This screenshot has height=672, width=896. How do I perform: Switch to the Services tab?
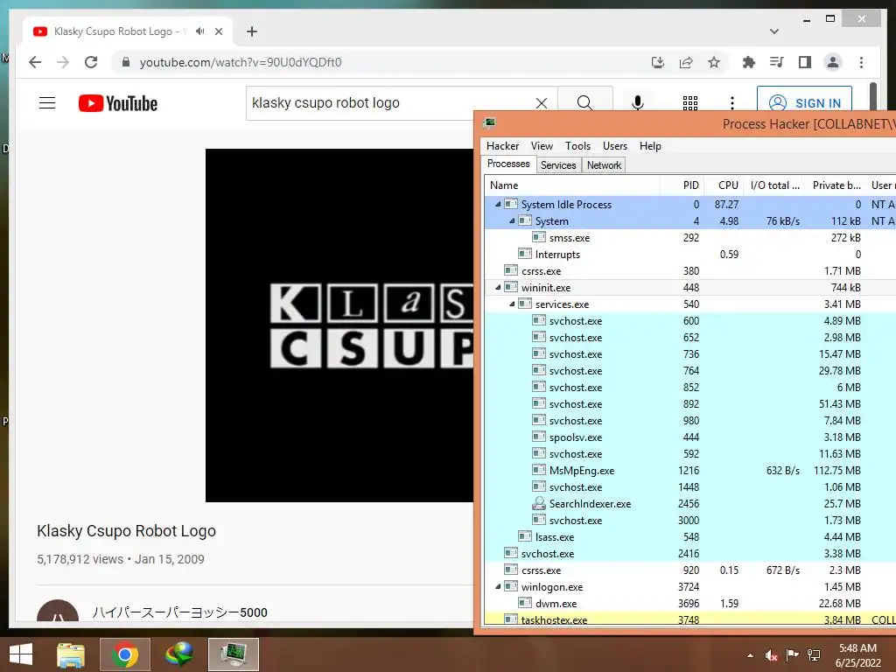coord(558,165)
